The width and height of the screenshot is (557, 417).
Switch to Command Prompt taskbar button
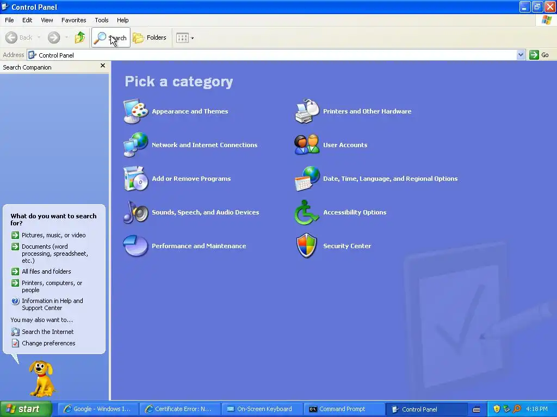[344, 409]
